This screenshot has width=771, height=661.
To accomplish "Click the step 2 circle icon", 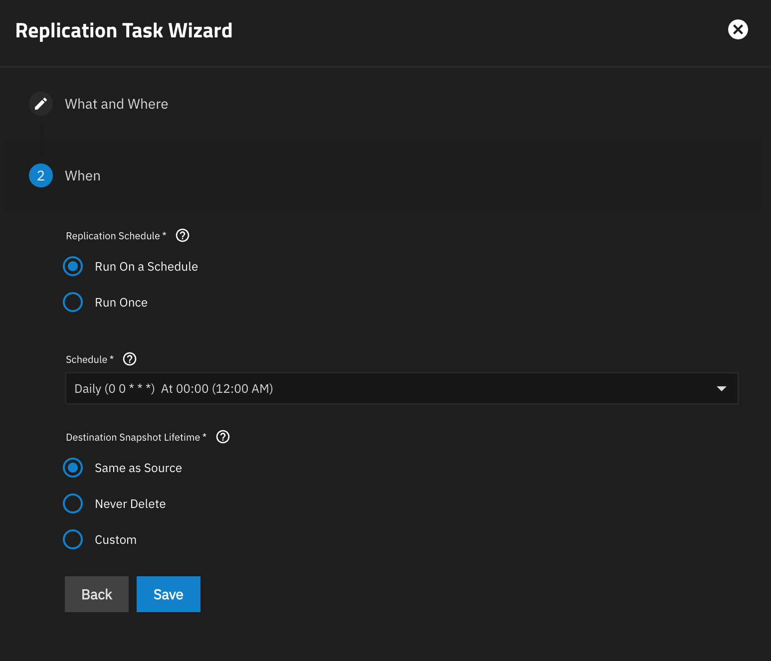I will point(40,175).
